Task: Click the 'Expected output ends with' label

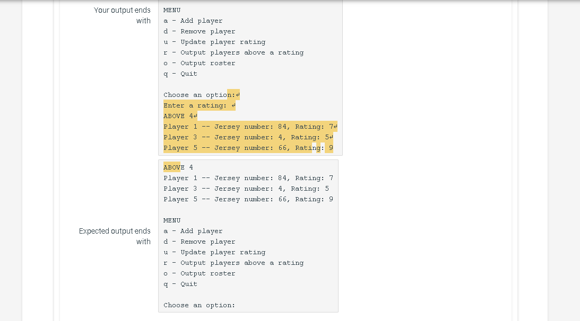Action: coord(115,236)
